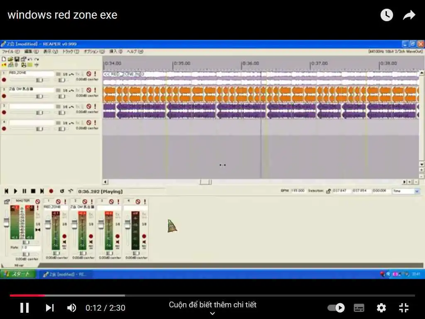This screenshot has height=319, width=425.
Task: Arm mixer channel 1 RED_ZONE record button
Action: (x=64, y=236)
